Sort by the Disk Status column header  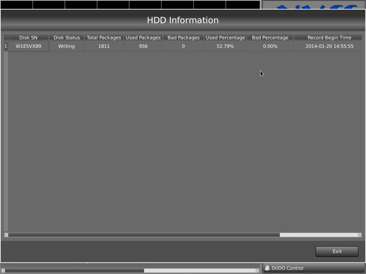tap(67, 37)
